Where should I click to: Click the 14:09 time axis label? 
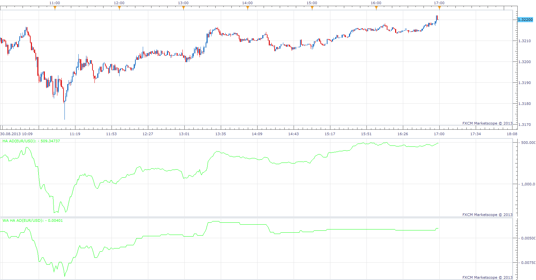click(x=257, y=134)
